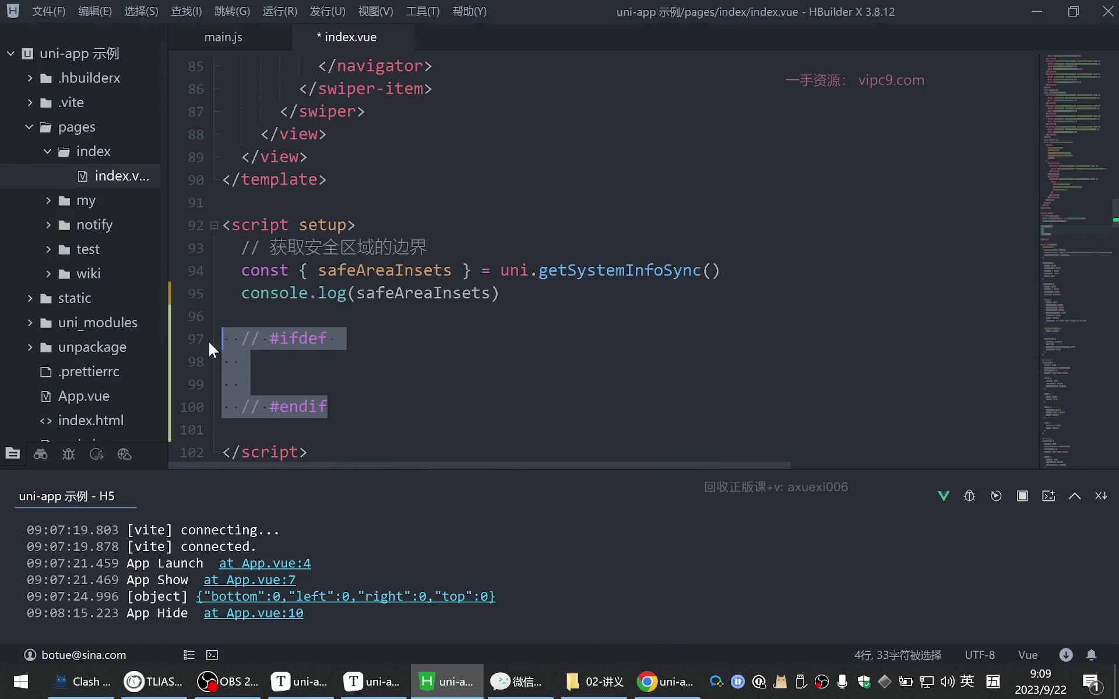Change the Vue language mode in status bar
Image resolution: width=1119 pixels, height=699 pixels.
click(1027, 655)
